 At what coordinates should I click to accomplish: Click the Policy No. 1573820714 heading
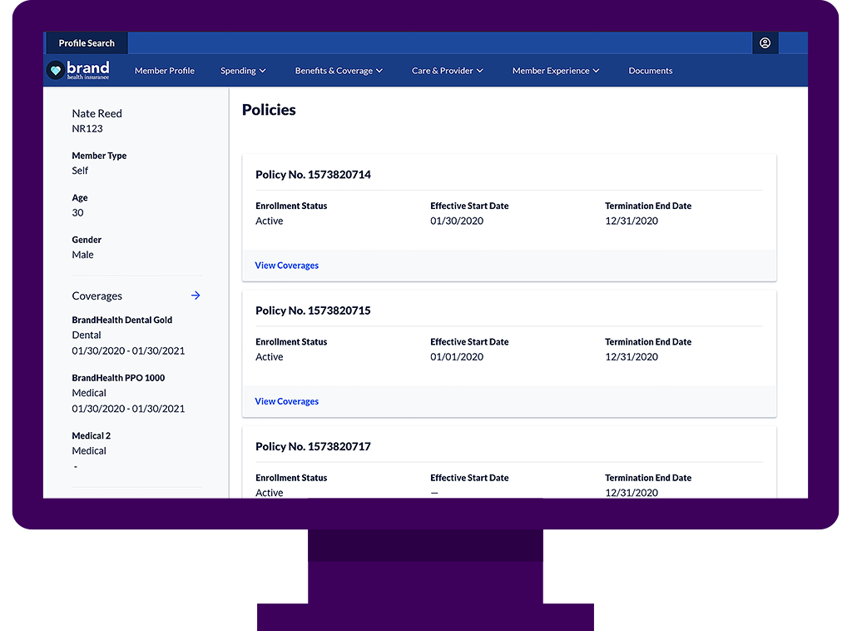point(313,175)
